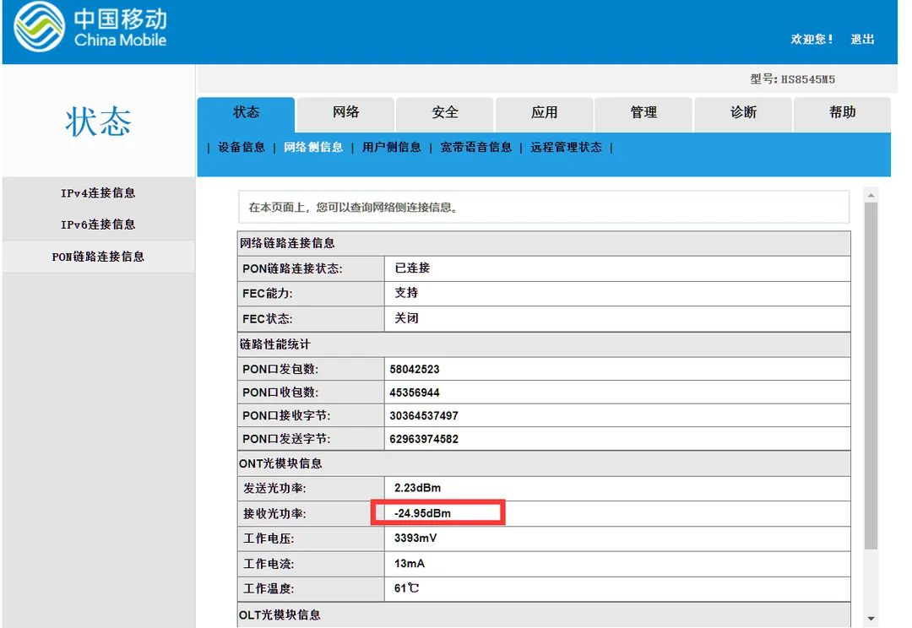
Task: Click the PON链路连接状态 label
Action: pyautogui.click(x=292, y=268)
